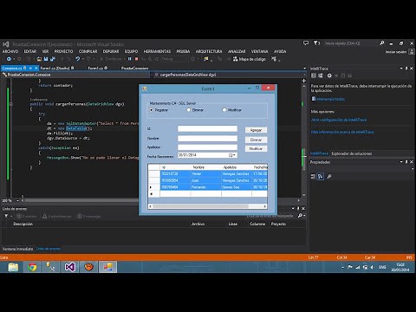Expand the PruebaConexion.Conexion class dropdown
Viewport: 416px width, 312px height.
coord(151,75)
